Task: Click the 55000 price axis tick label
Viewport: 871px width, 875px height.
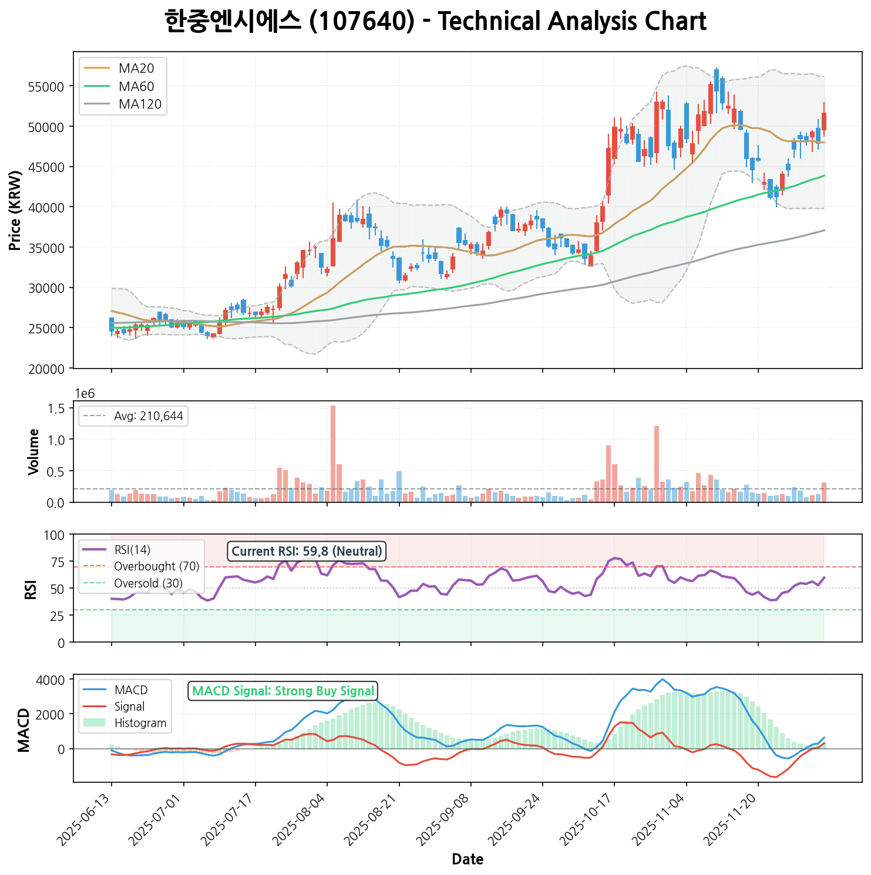Action: (46, 86)
